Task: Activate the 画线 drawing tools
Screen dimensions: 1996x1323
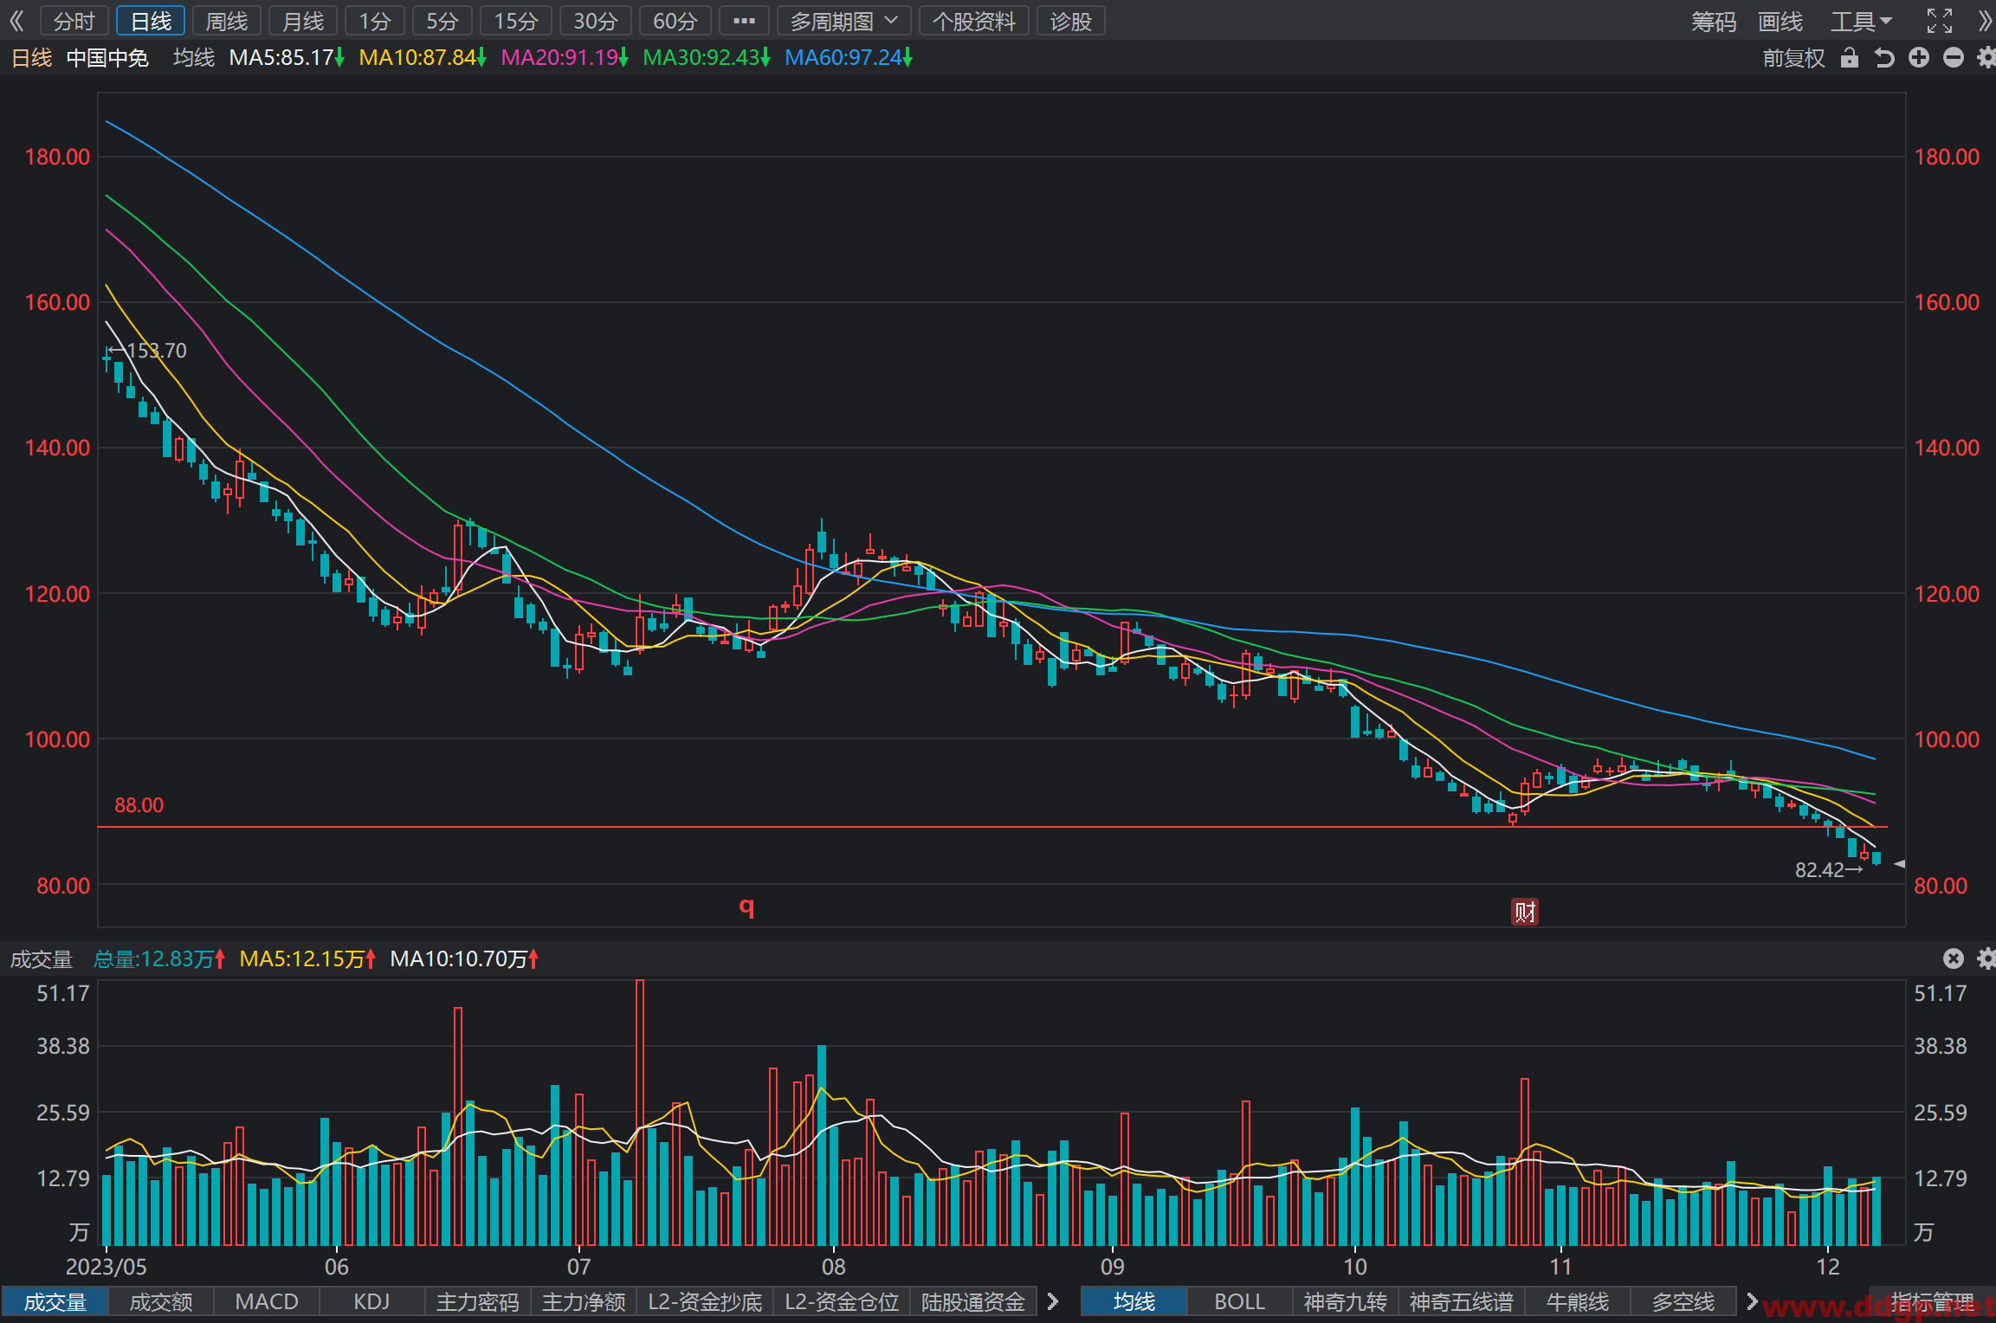Action: [1780, 21]
